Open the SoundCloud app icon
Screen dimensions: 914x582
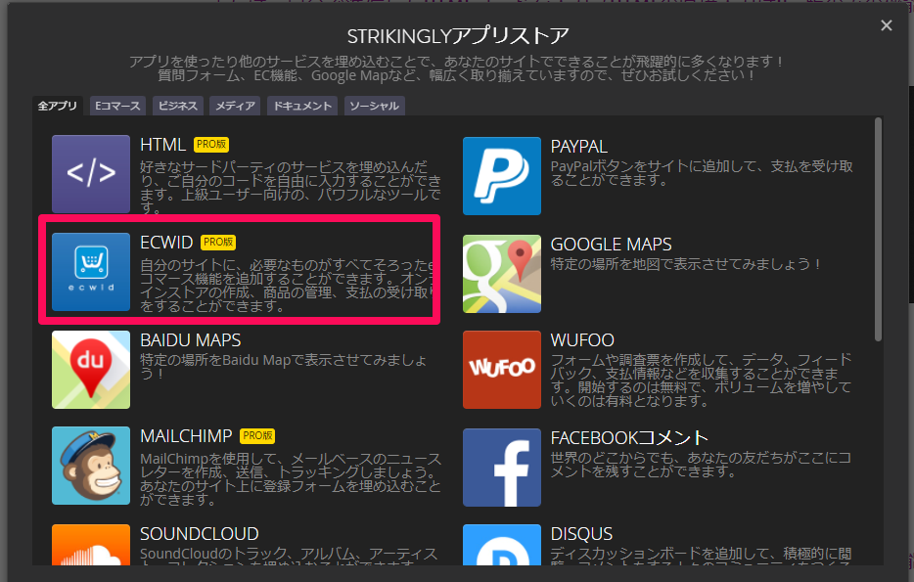(x=91, y=545)
